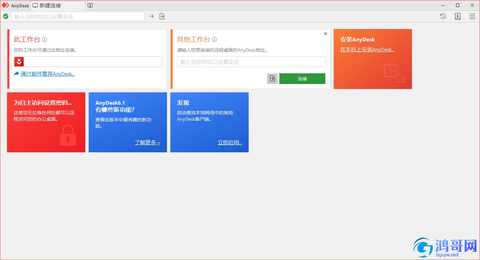Focus the top address bar input

(x=78, y=16)
